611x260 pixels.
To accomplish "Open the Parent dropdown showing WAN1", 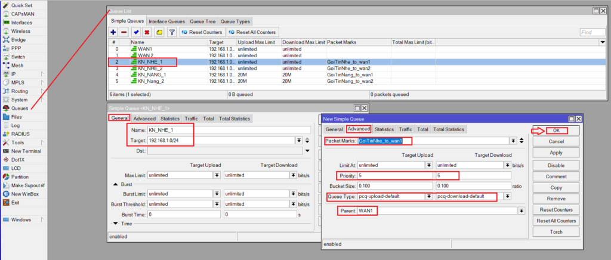I will (521, 211).
